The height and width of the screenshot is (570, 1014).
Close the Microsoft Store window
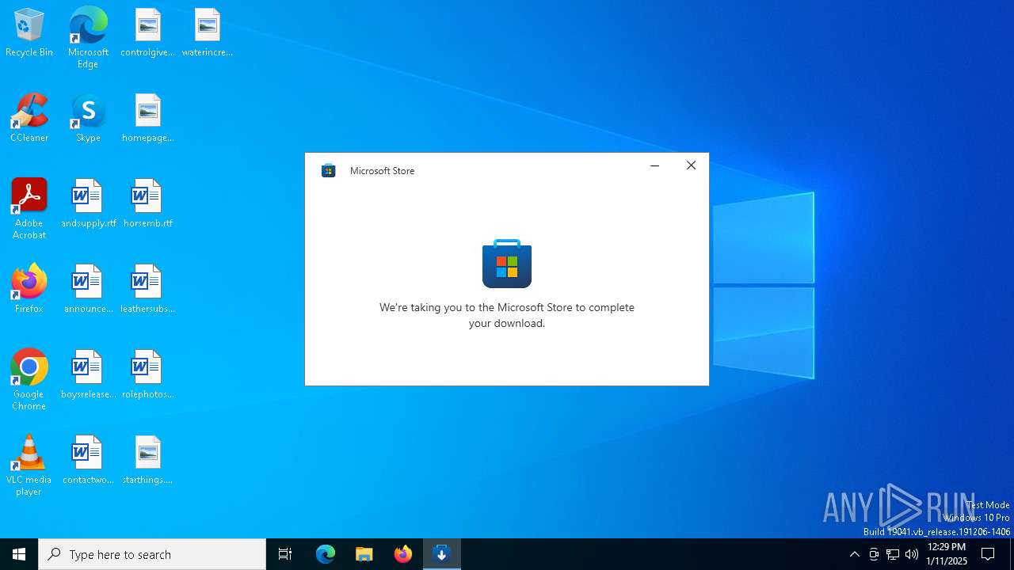[x=691, y=165]
